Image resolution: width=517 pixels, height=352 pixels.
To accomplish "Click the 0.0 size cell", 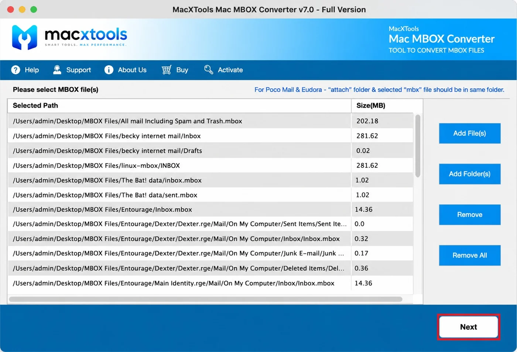I will 382,224.
